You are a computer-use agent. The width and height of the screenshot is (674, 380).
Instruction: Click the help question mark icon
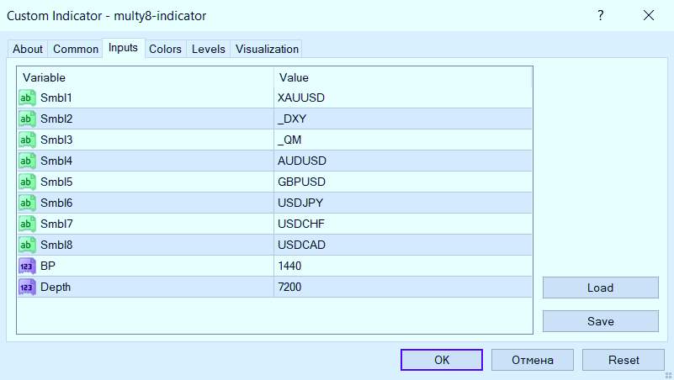point(600,15)
